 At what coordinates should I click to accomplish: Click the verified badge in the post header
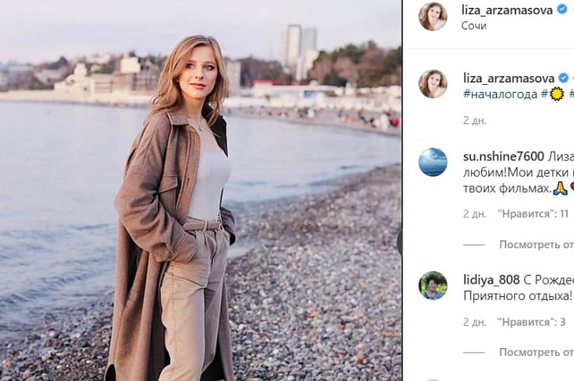(x=562, y=9)
